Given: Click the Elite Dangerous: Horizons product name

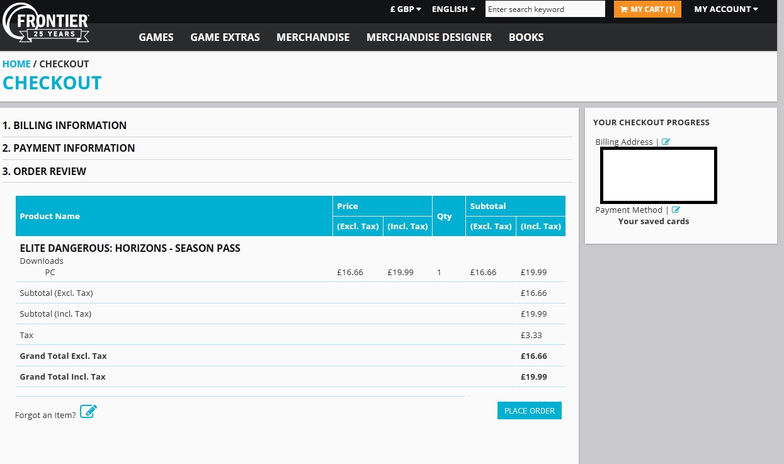Looking at the screenshot, I should coord(130,248).
